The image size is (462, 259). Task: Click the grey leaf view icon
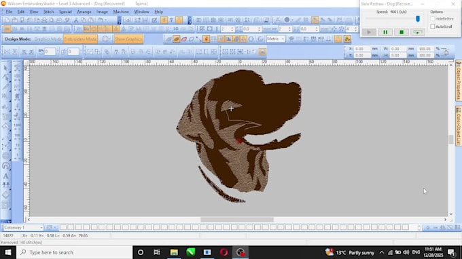coord(168,39)
